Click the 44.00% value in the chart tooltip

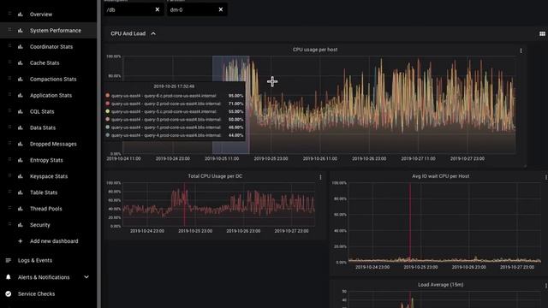[x=236, y=135]
